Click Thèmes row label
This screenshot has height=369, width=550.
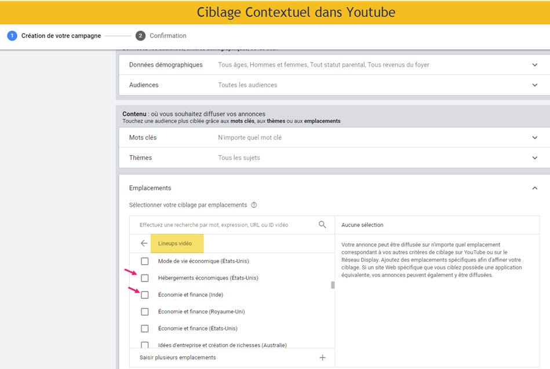click(x=140, y=158)
